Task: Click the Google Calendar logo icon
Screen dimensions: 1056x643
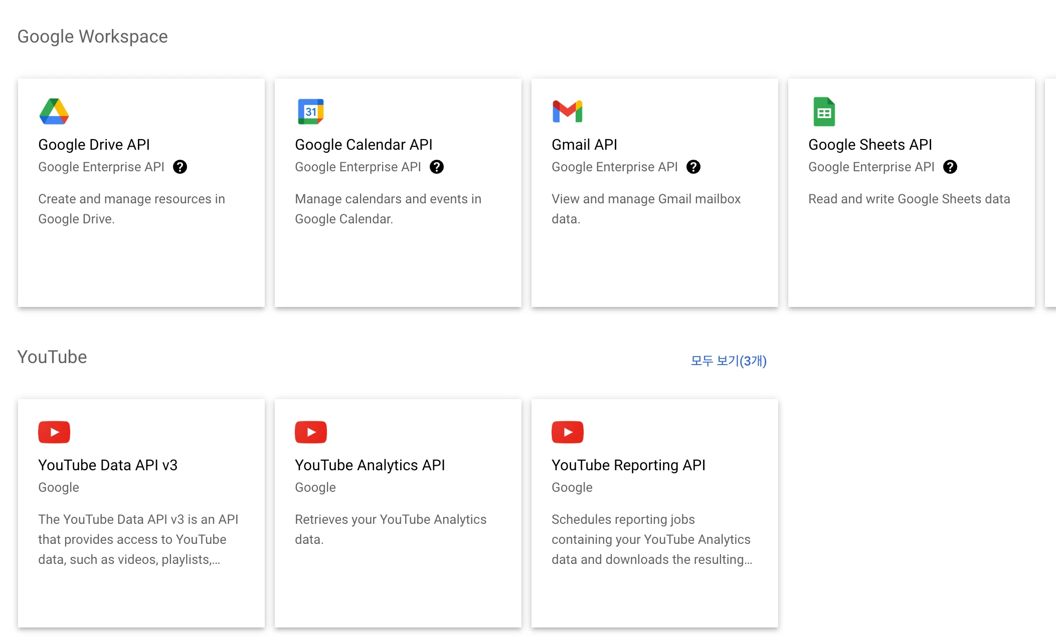Action: point(311,111)
